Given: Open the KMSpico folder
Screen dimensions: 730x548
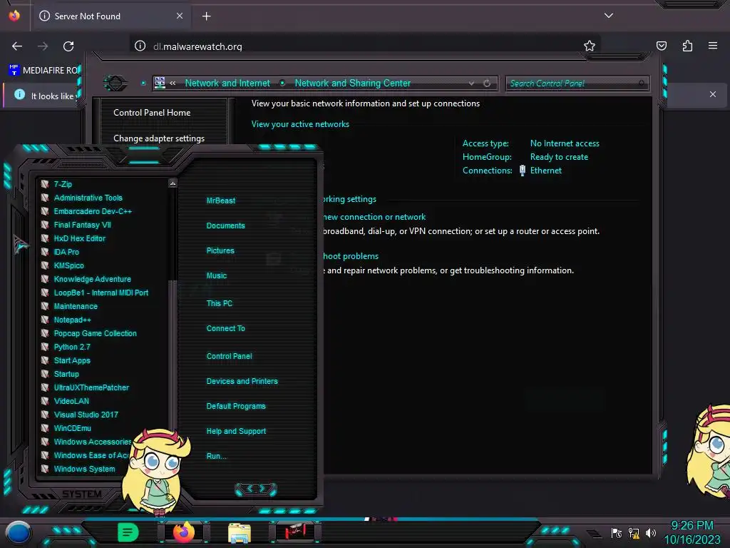Looking at the screenshot, I should pos(69,265).
